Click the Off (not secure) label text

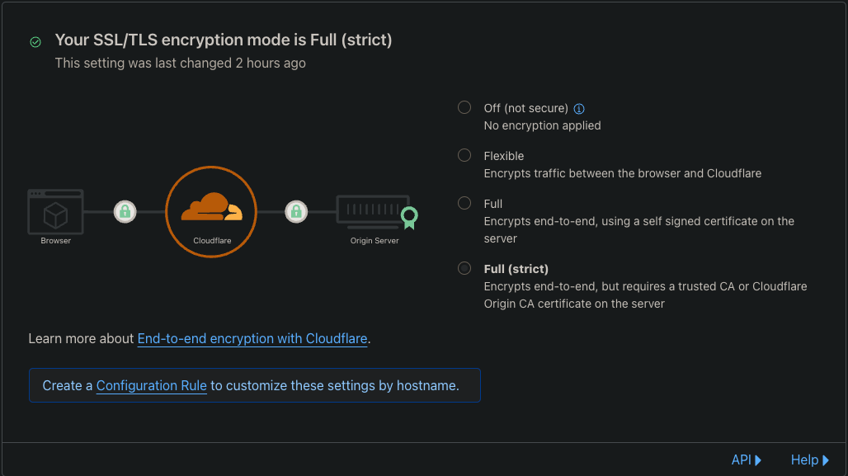(x=525, y=109)
